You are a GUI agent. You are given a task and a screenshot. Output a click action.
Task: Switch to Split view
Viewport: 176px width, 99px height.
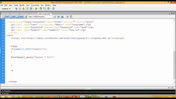[x=13, y=17]
